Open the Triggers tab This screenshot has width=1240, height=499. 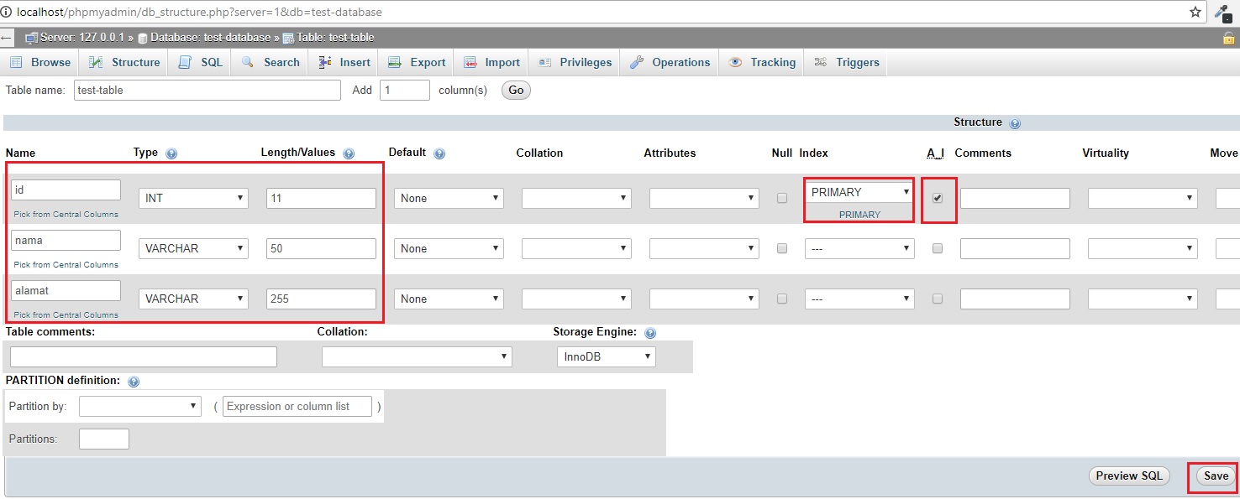pos(847,62)
